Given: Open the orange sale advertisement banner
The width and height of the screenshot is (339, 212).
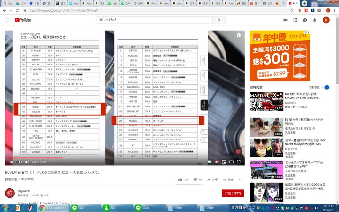Looking at the screenshot, I should point(280,56).
